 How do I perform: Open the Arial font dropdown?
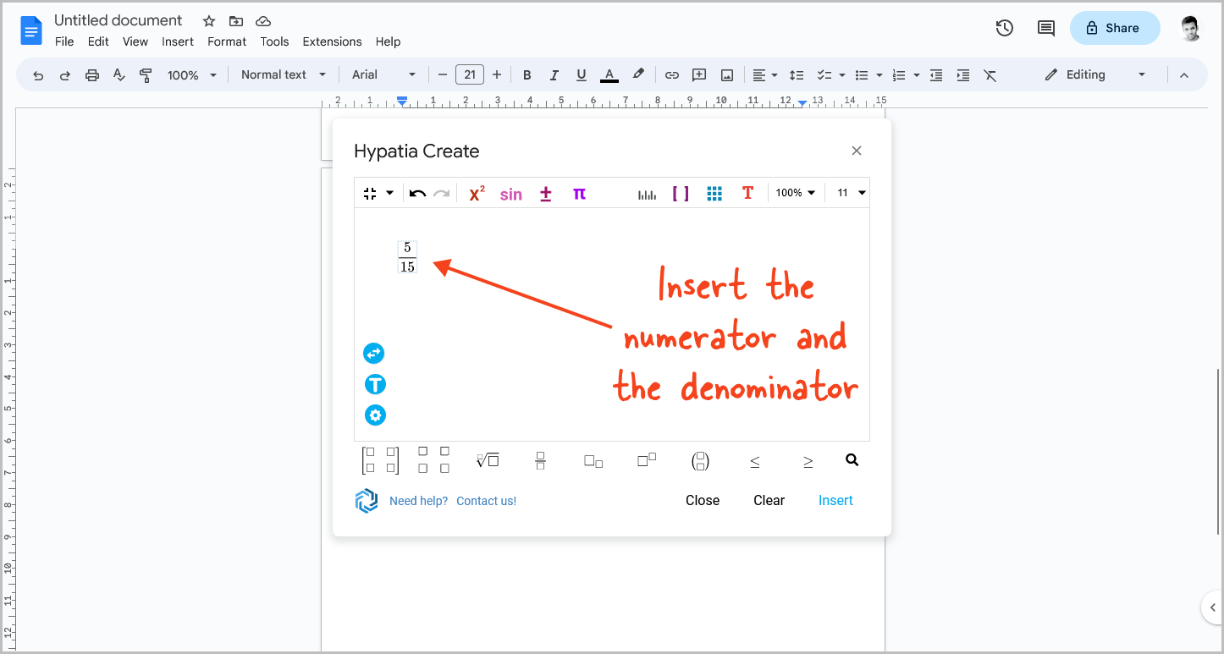383,74
